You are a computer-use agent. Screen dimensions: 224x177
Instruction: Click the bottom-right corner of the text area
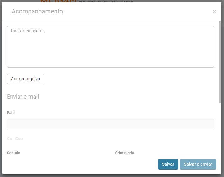pyautogui.click(x=213, y=66)
